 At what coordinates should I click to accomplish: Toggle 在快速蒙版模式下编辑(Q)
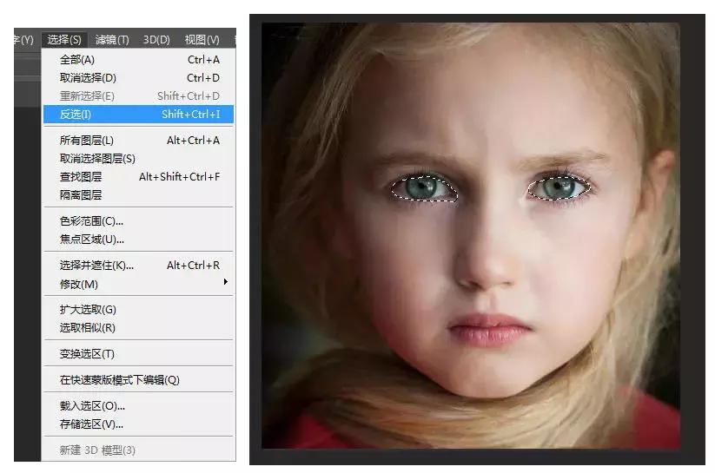click(x=139, y=380)
